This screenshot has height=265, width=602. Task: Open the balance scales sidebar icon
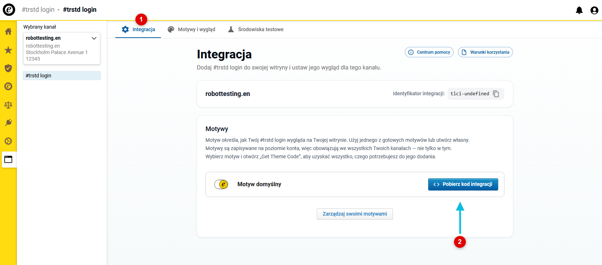pyautogui.click(x=8, y=105)
